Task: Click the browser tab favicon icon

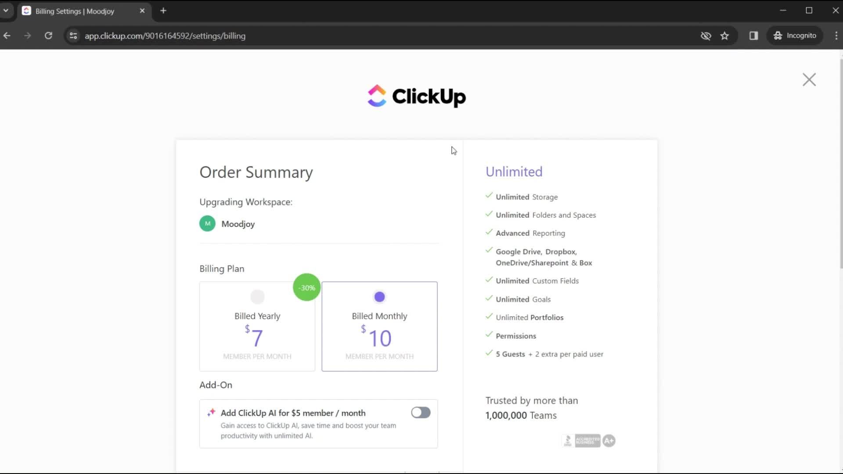Action: pyautogui.click(x=27, y=11)
